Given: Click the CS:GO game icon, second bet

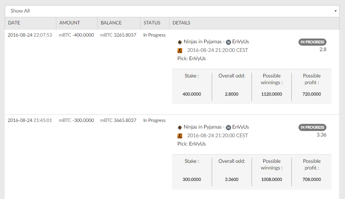Looking at the screenshot, I should pyautogui.click(x=180, y=136).
